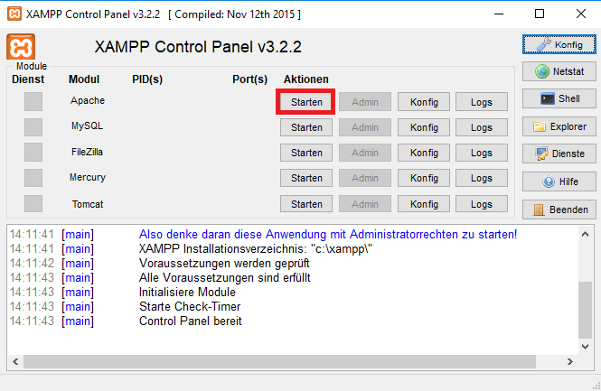Open the Konfig button with wrench icon
This screenshot has width=601, height=391.
pyautogui.click(x=559, y=45)
